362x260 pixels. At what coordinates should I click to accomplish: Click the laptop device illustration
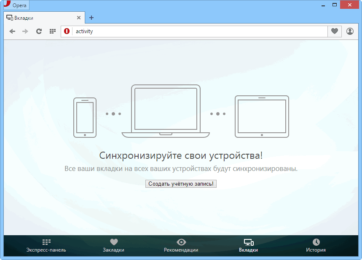[x=166, y=111]
